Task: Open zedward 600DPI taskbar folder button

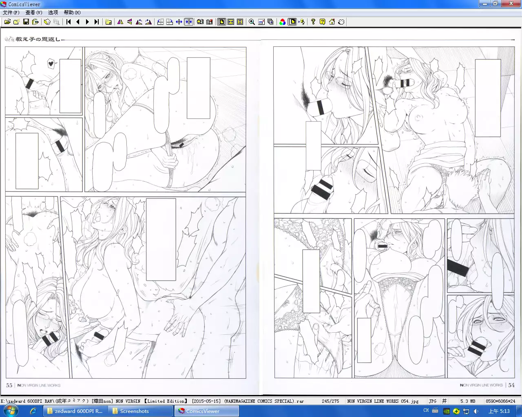Action: [x=75, y=411]
